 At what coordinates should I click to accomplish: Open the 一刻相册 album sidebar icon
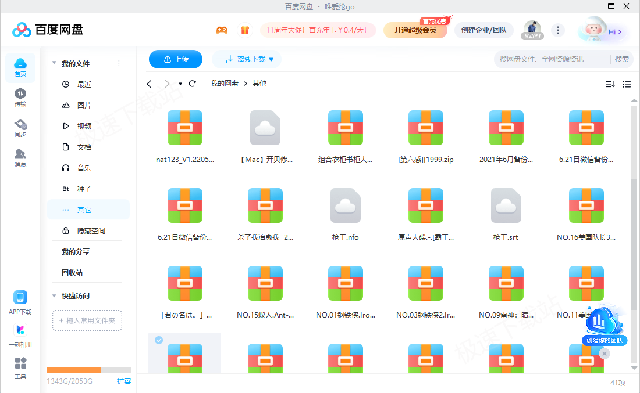[x=20, y=336]
